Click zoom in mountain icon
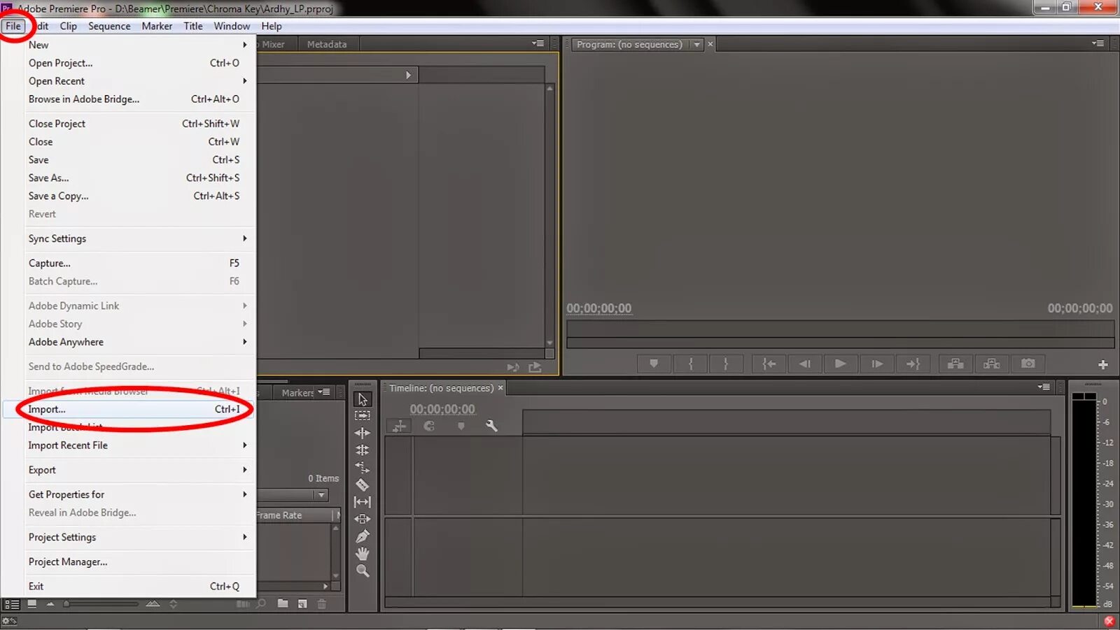Image resolution: width=1120 pixels, height=630 pixels. click(153, 603)
